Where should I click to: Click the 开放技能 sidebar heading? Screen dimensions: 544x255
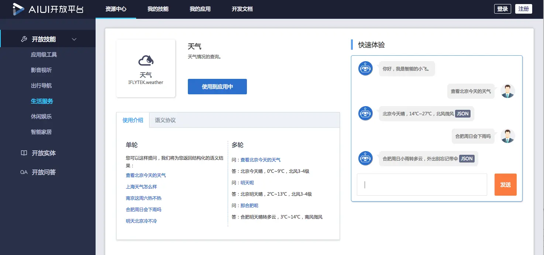pyautogui.click(x=44, y=39)
